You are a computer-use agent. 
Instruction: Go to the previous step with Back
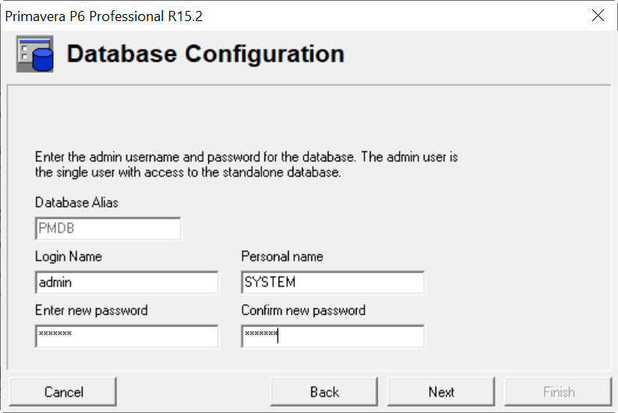pos(324,392)
